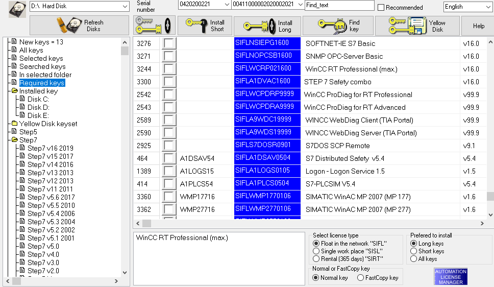Click key name SIFLWCRP021600 cell
494x287 pixels.
pyautogui.click(x=267, y=69)
